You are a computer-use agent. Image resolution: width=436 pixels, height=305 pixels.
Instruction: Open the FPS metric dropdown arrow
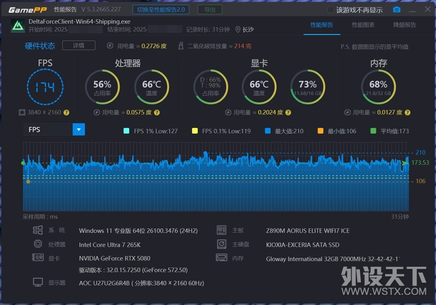point(78,129)
